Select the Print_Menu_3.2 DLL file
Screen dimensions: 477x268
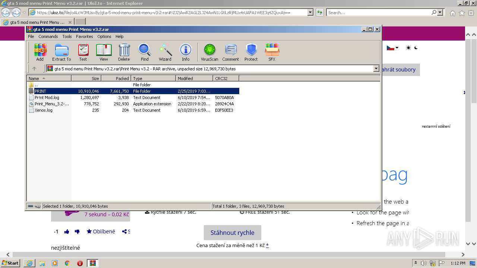[x=133, y=104]
